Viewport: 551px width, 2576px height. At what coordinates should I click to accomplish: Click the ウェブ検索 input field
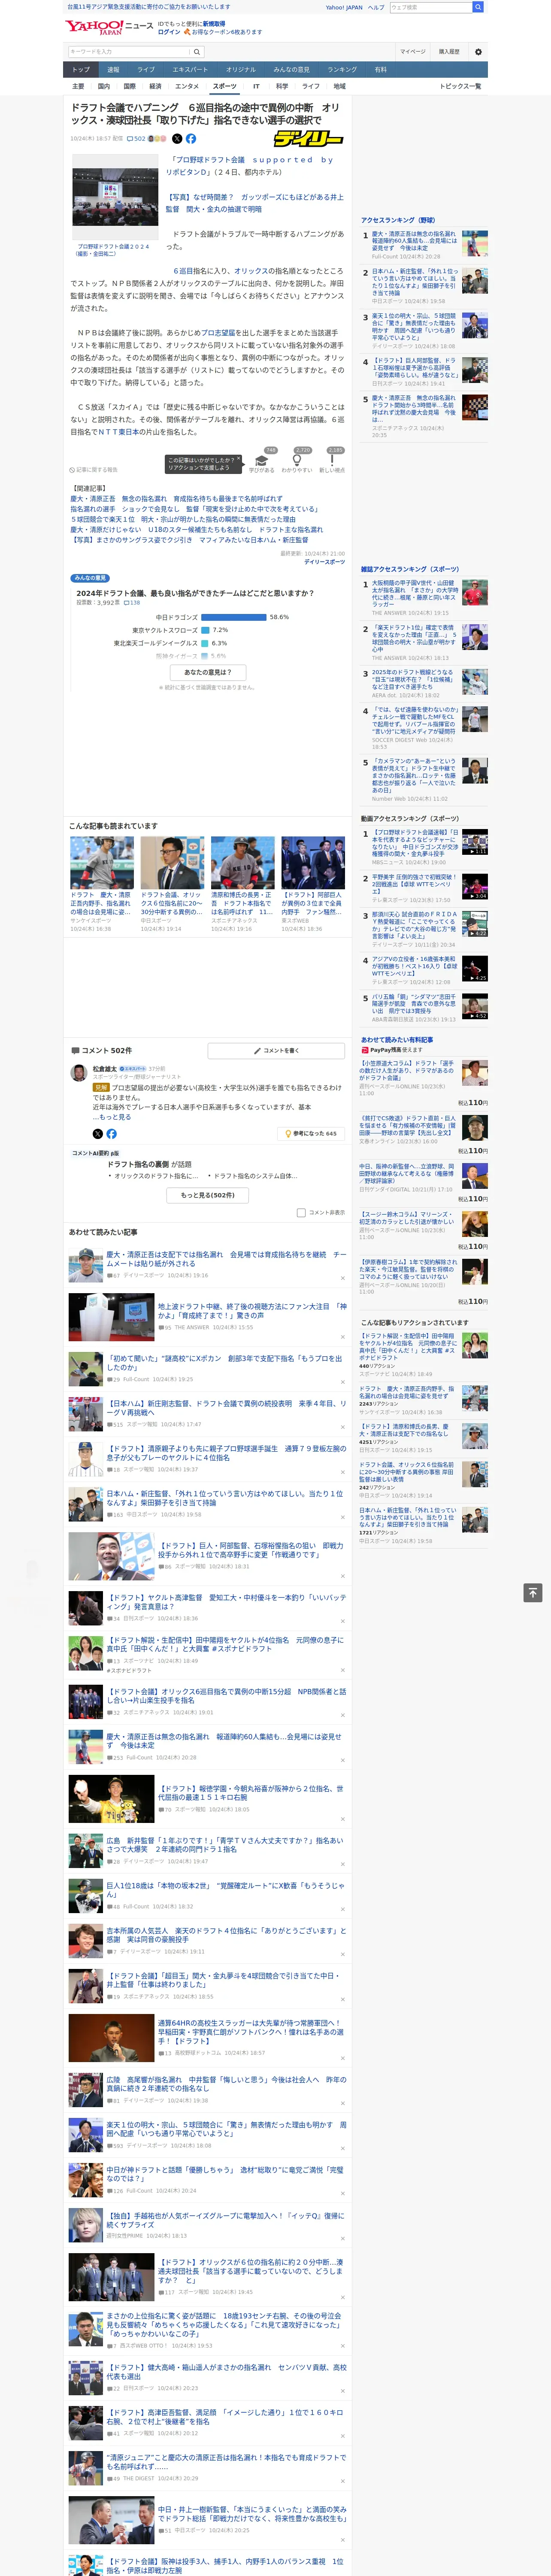point(431,7)
